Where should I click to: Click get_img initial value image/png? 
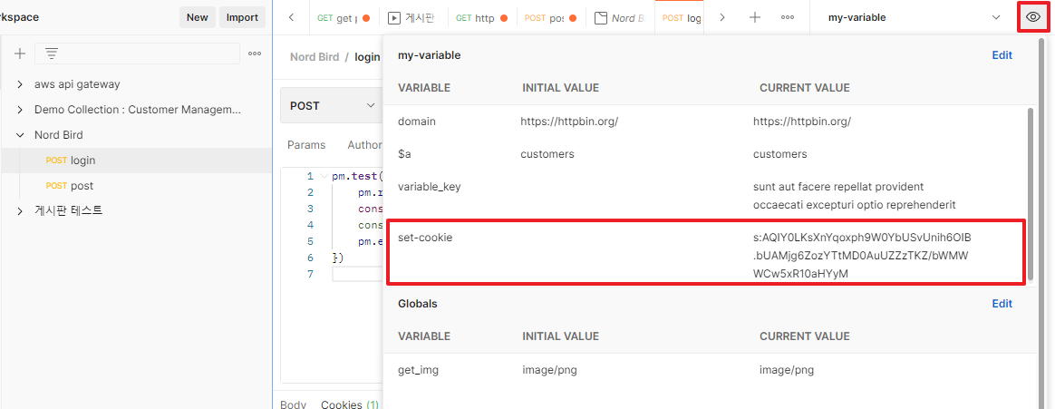pyautogui.click(x=549, y=369)
